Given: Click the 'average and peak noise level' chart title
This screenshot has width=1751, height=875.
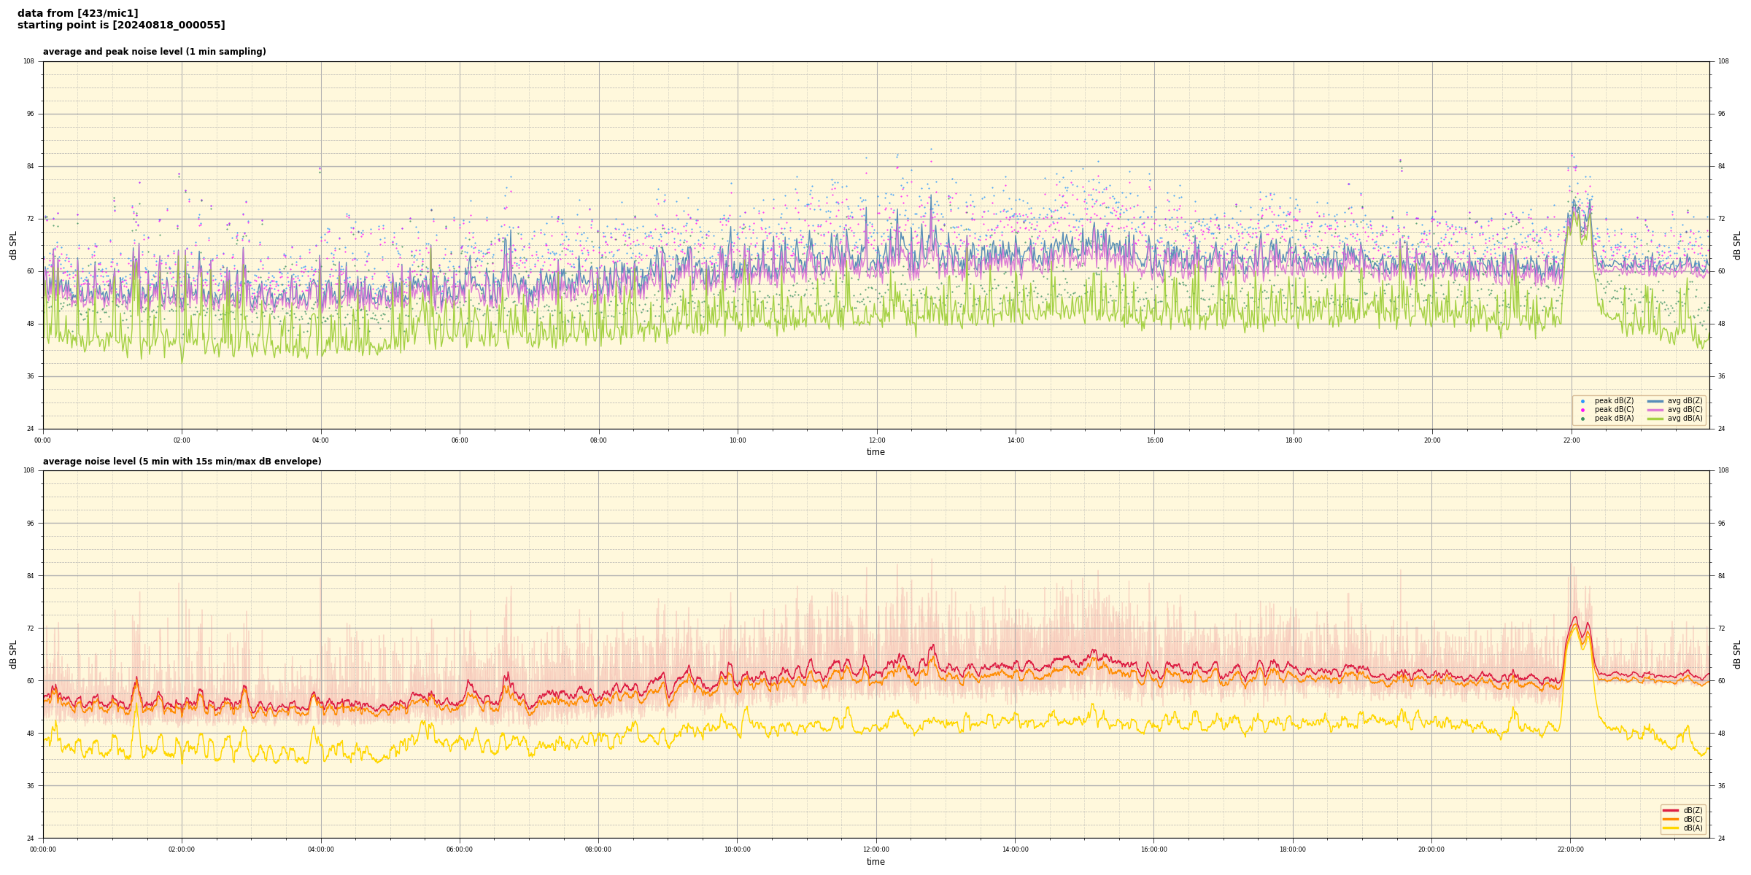Looking at the screenshot, I should (154, 52).
